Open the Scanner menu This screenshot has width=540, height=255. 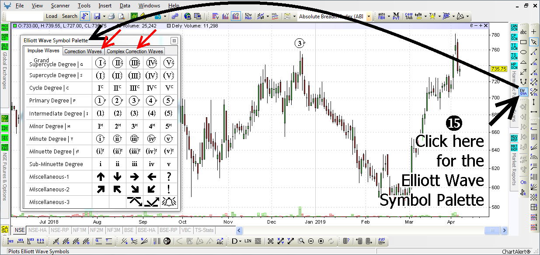pyautogui.click(x=60, y=6)
